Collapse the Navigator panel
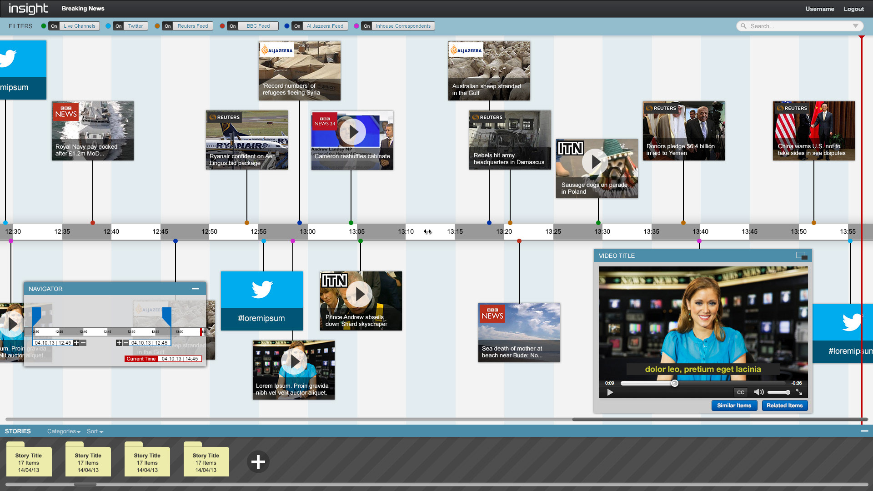Image resolution: width=873 pixels, height=491 pixels. 196,289
